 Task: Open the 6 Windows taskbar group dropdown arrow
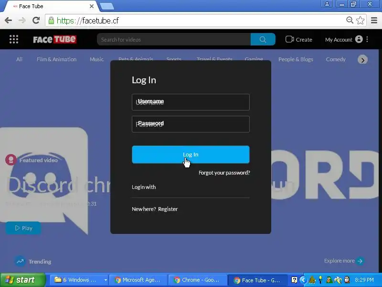tap(106, 280)
